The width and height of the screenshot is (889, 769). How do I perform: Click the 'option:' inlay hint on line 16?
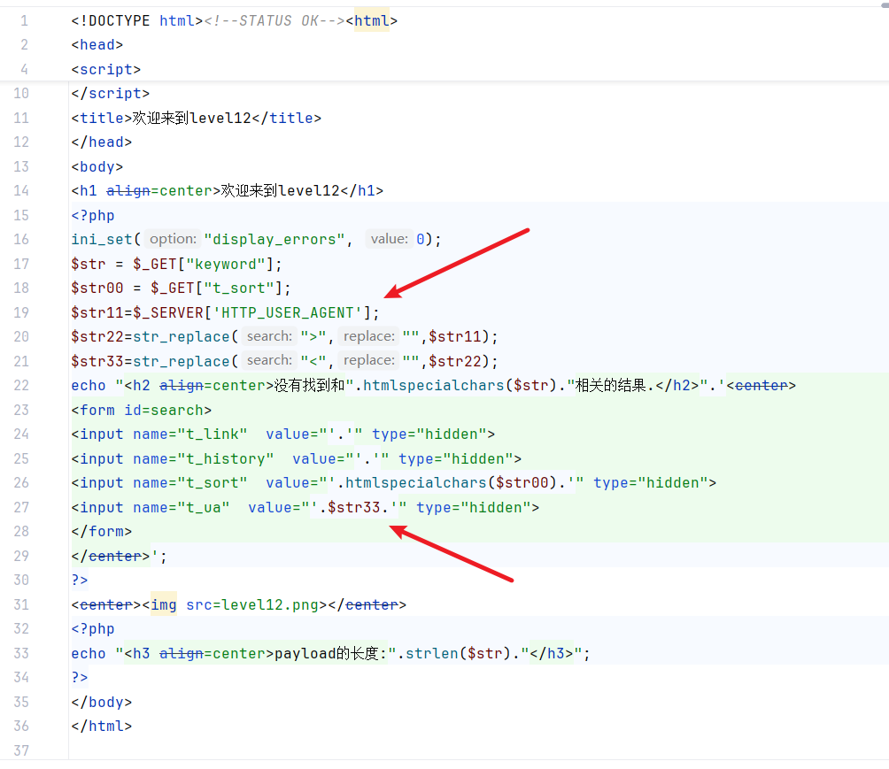[x=173, y=239]
